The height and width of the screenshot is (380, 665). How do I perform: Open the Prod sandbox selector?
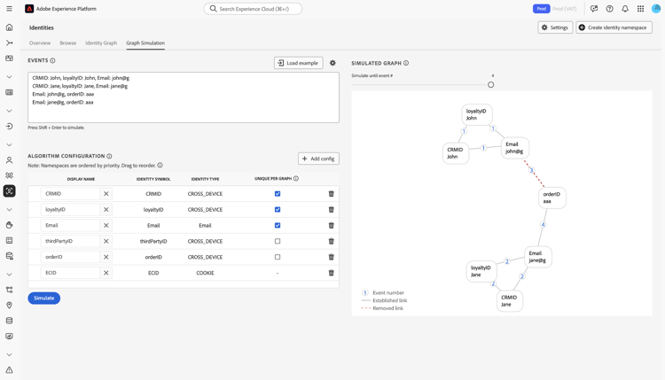click(541, 9)
